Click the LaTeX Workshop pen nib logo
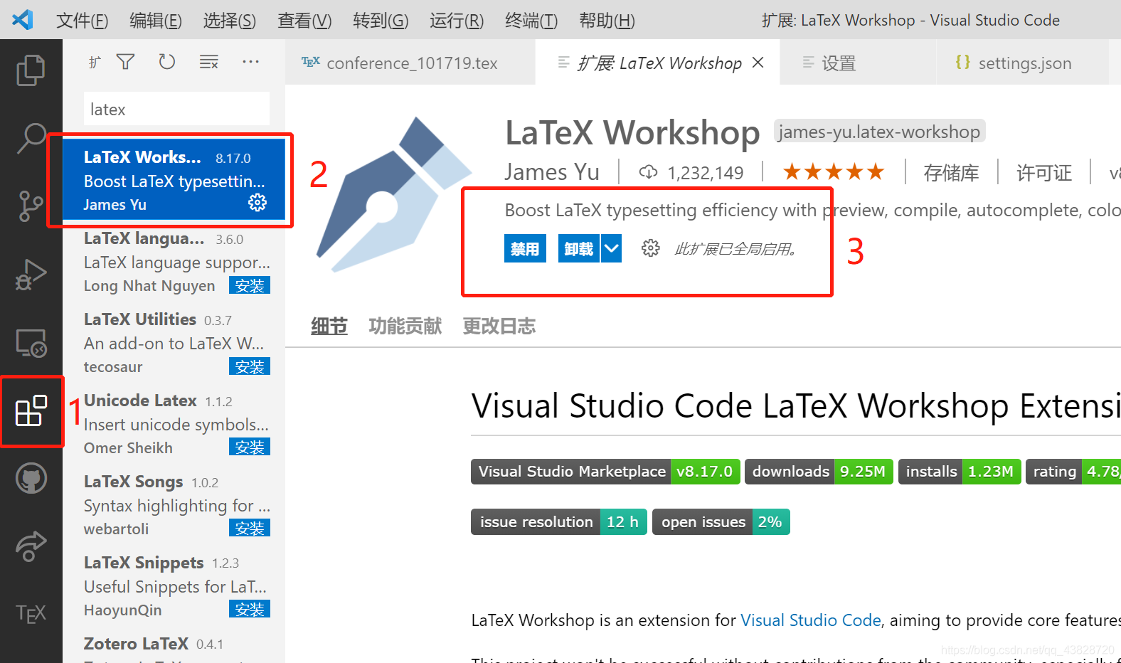The height and width of the screenshot is (663, 1121). 393,196
